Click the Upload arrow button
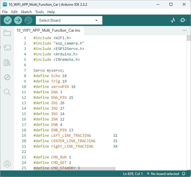Image resolution: width=191 pixels, height=177 pixels. [x=18, y=20]
